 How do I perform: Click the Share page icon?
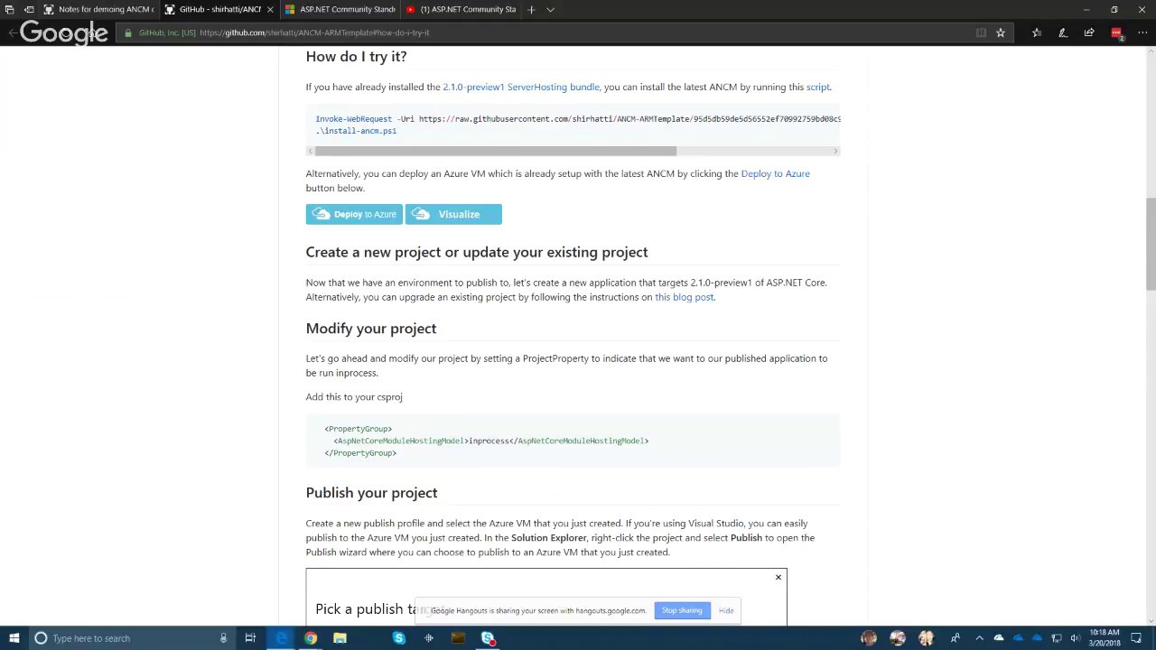(1089, 32)
